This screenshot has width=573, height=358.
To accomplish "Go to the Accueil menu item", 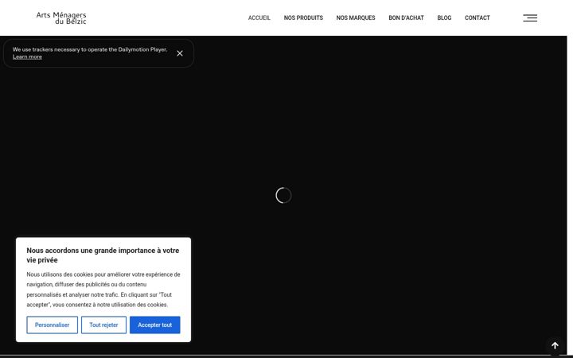I will coord(259,18).
